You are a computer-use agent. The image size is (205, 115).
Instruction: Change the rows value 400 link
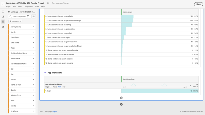(59, 87)
